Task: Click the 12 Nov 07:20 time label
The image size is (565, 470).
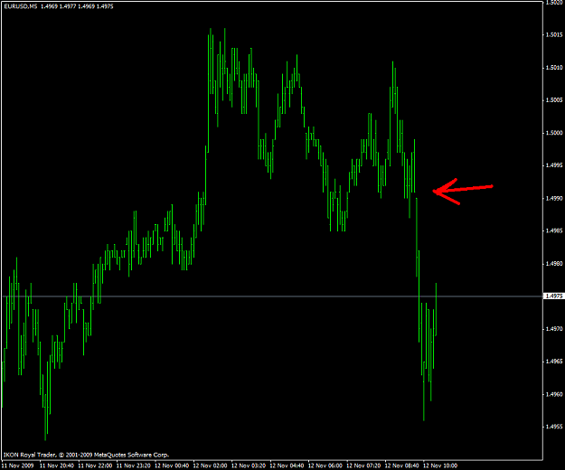Action: pos(363,465)
